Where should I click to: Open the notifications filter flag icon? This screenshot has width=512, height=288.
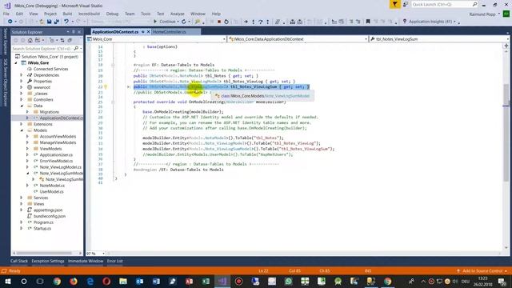point(394,4)
